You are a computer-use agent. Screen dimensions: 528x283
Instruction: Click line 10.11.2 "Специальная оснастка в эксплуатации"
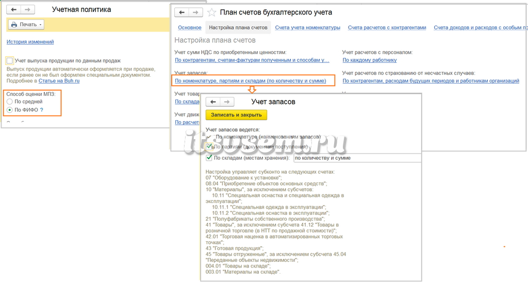coord(271,213)
